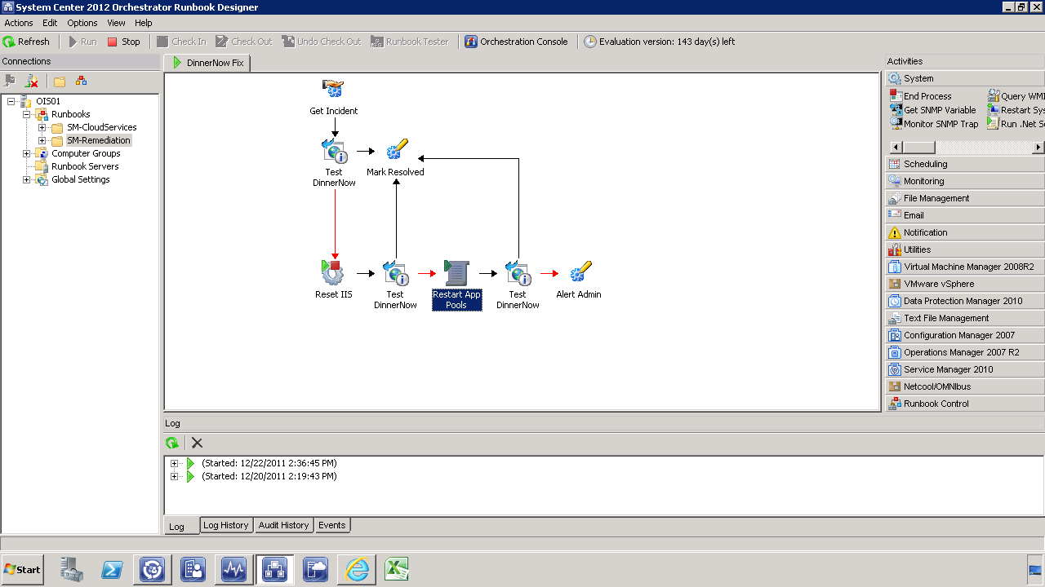
Task: Select Runbook Servers in the tree
Action: (85, 166)
